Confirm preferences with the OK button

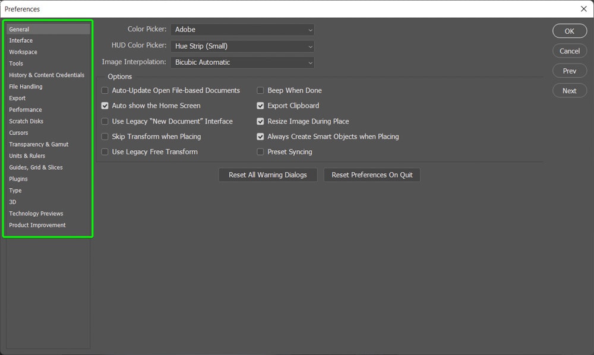pos(570,31)
